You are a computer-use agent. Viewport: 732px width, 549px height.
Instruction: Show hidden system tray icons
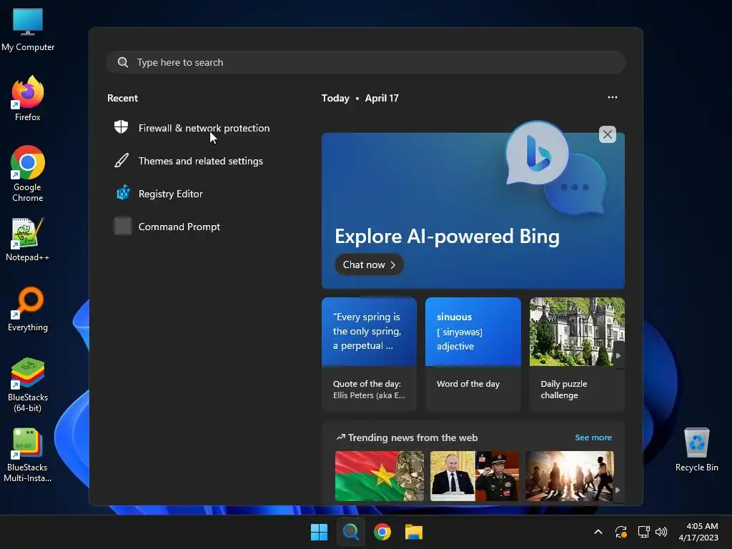coord(598,532)
